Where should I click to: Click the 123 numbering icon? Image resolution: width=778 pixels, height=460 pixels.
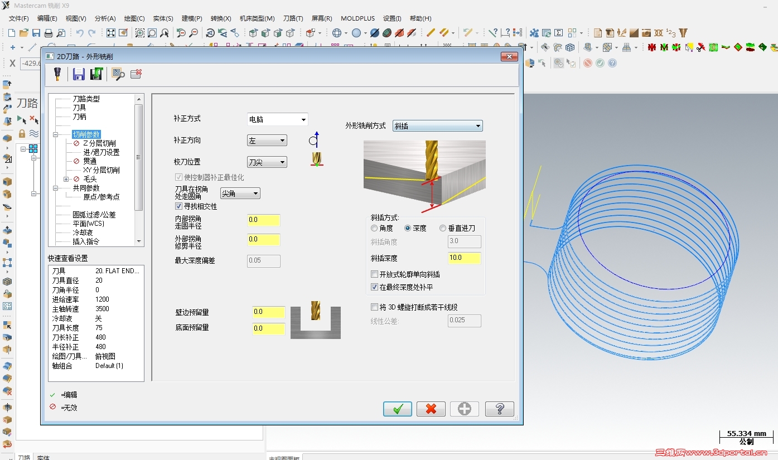pos(671,33)
